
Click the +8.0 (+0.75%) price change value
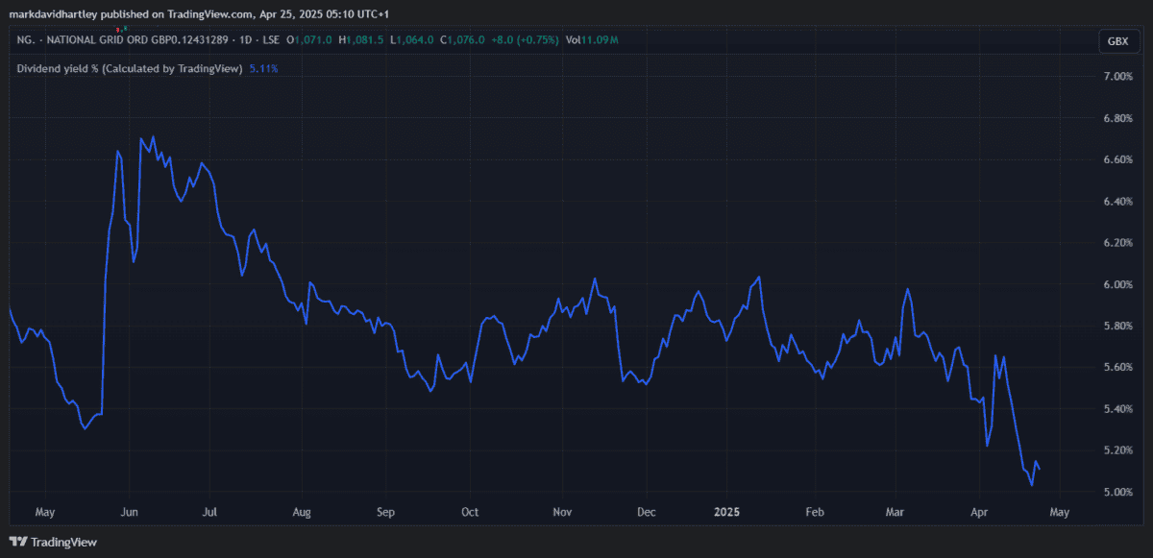pos(523,40)
